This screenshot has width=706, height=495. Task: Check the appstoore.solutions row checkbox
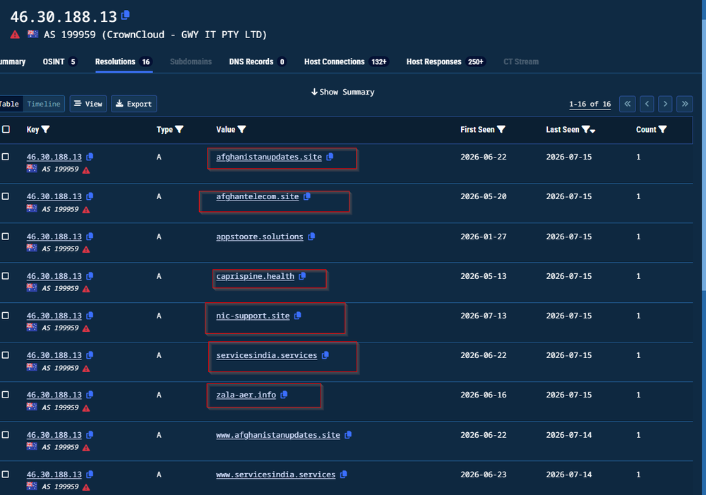point(6,237)
